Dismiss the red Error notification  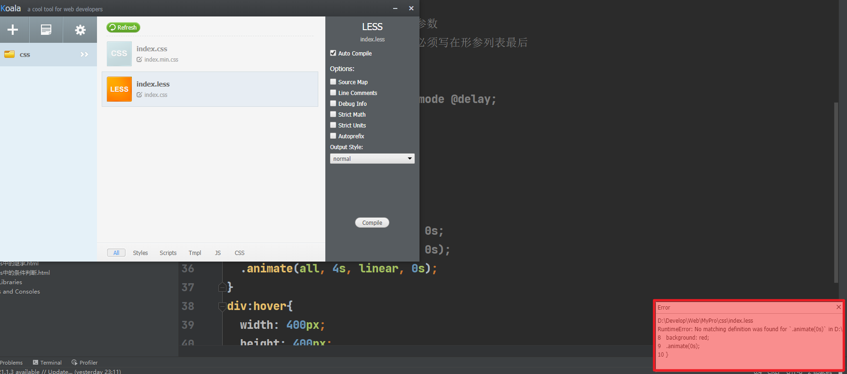(x=839, y=307)
